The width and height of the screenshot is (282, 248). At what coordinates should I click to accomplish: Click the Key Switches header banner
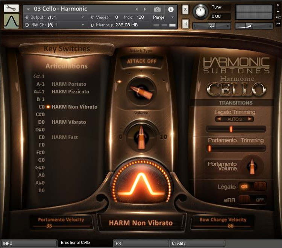point(67,49)
